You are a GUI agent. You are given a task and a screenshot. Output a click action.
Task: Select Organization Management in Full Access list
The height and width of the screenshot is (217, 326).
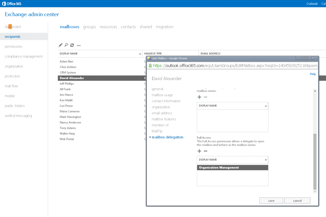[x=232, y=168]
